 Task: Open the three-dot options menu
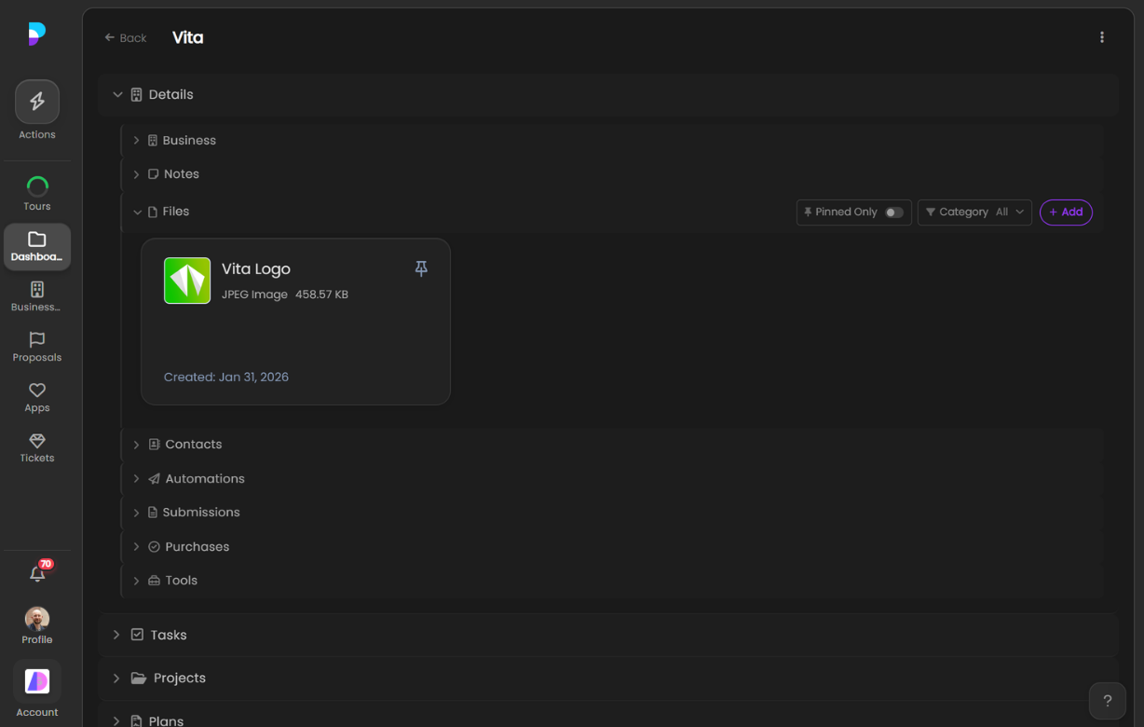pos(1101,37)
